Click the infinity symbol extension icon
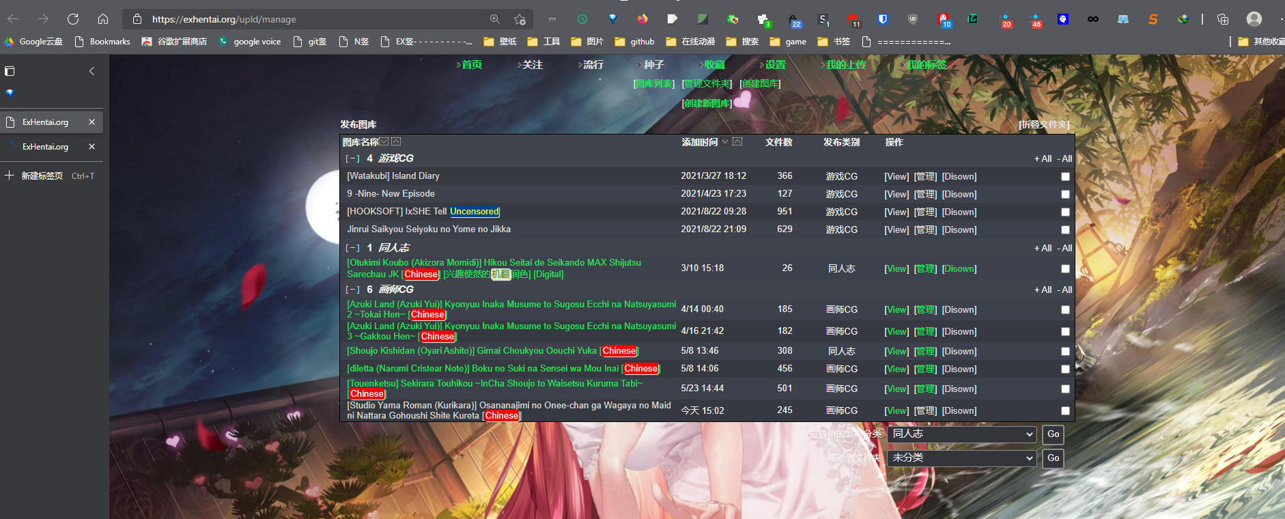 point(1093,19)
